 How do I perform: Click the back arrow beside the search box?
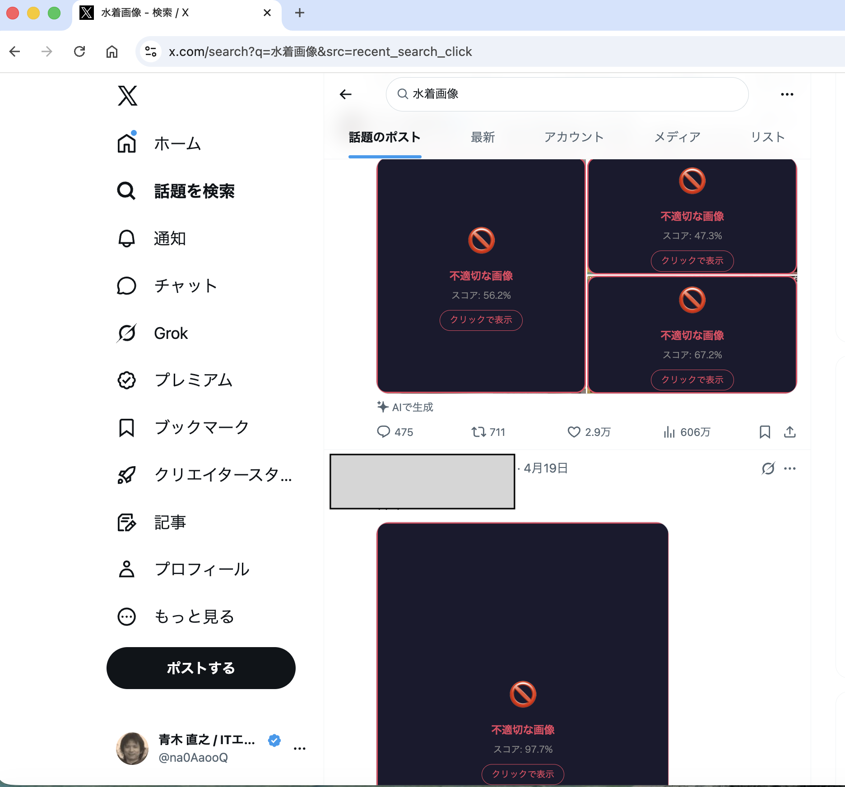pos(346,94)
